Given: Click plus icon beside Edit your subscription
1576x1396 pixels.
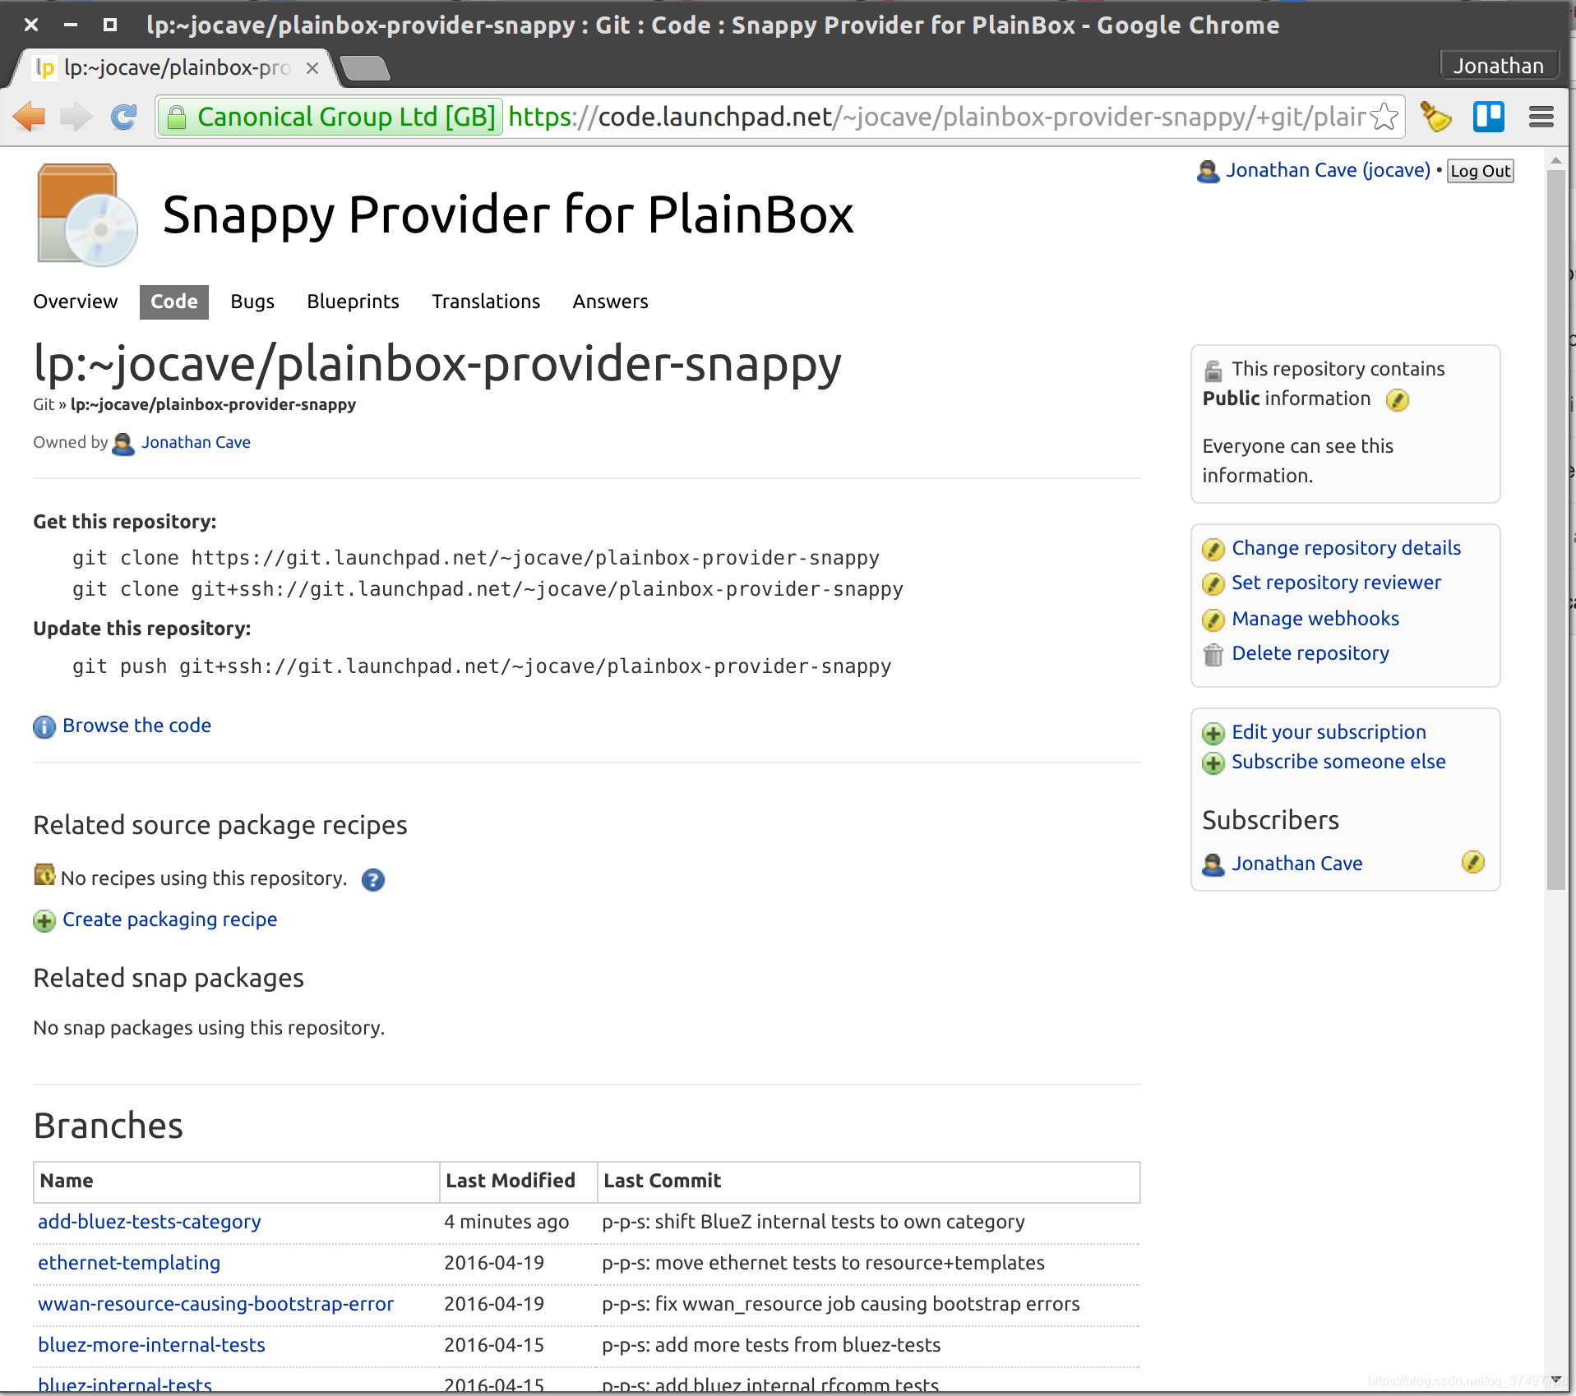Looking at the screenshot, I should pos(1213,733).
